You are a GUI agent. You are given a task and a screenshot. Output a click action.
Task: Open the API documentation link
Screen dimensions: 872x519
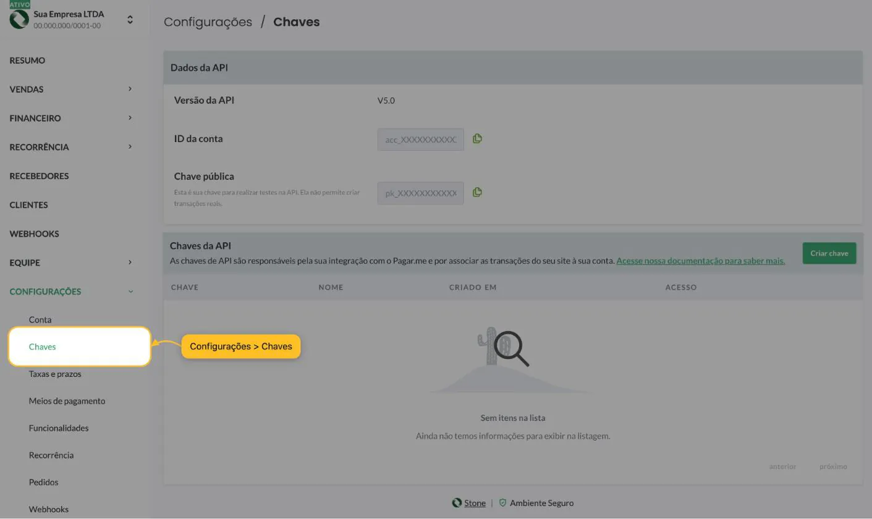pos(700,261)
